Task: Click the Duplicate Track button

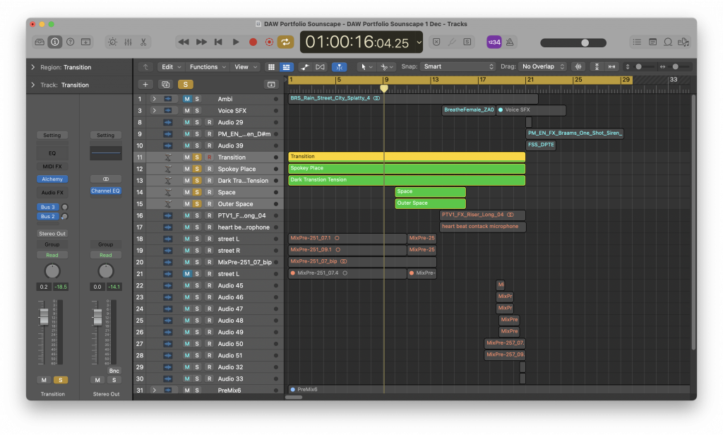Action: [165, 85]
